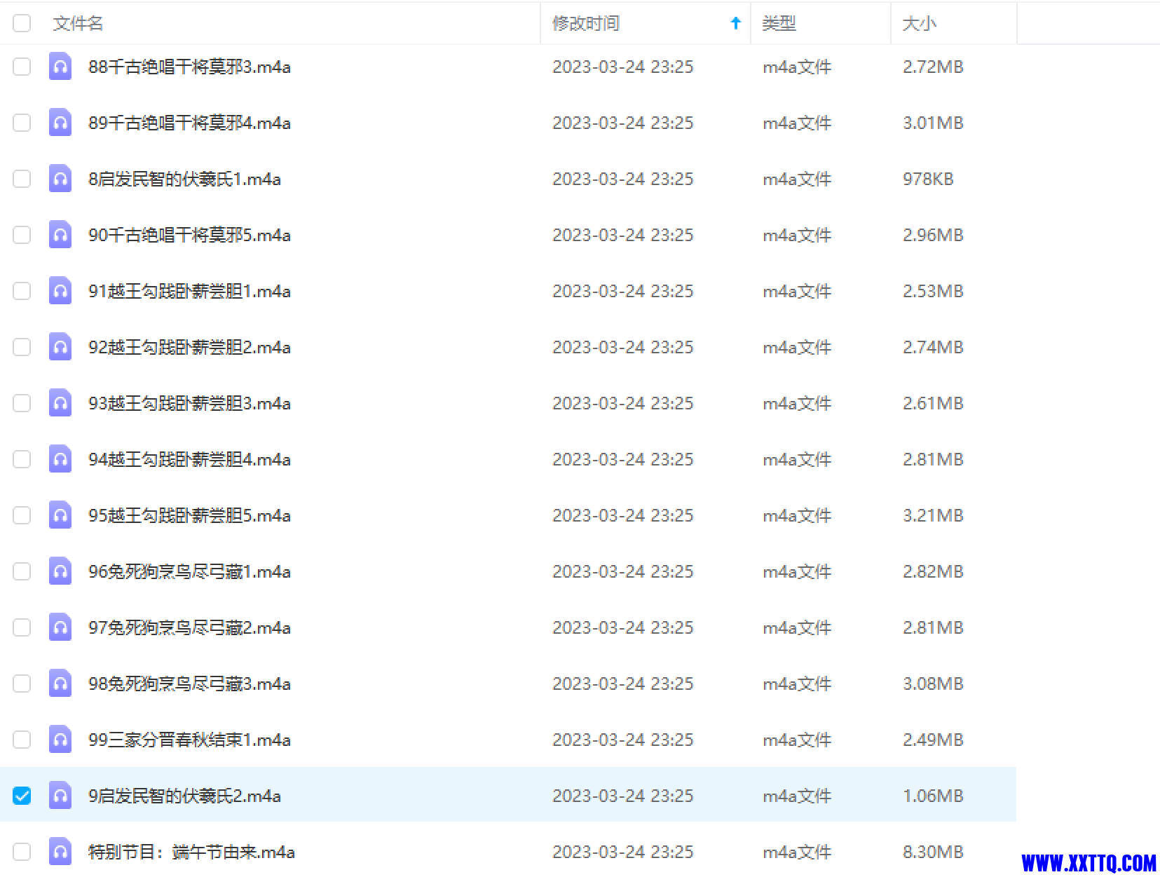Open file 96兔死狗烹鸟尽弓藏1.m4a

[x=189, y=571]
